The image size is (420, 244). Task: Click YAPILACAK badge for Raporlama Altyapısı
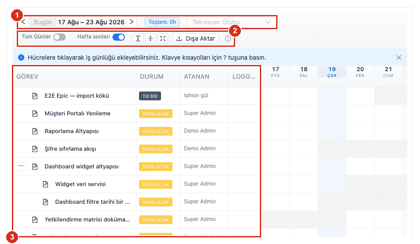point(156,132)
